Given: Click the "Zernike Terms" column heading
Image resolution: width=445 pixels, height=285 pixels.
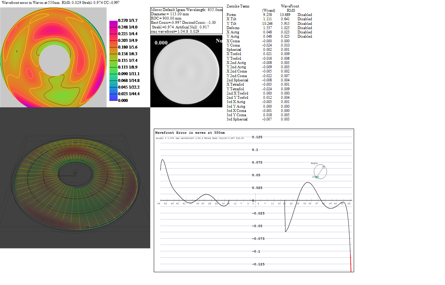Looking at the screenshot, I should pyautogui.click(x=238, y=6).
